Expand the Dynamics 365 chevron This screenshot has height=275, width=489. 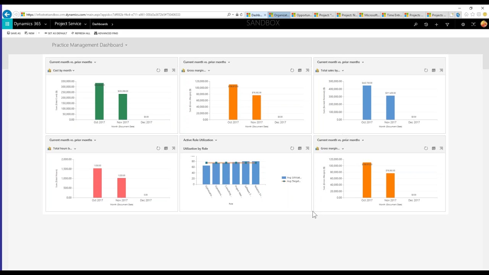pos(46,24)
